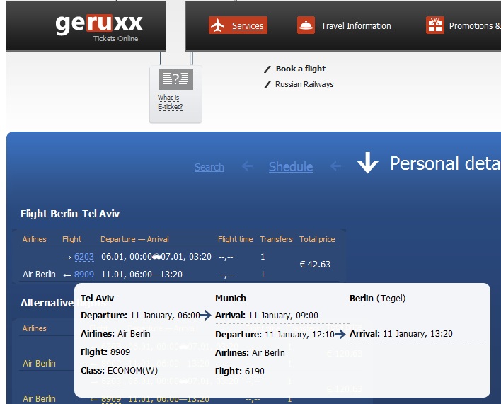This screenshot has height=404, width=501.
Task: Click the Flight Berlin-Tel Aviv heading
Action: (x=70, y=214)
